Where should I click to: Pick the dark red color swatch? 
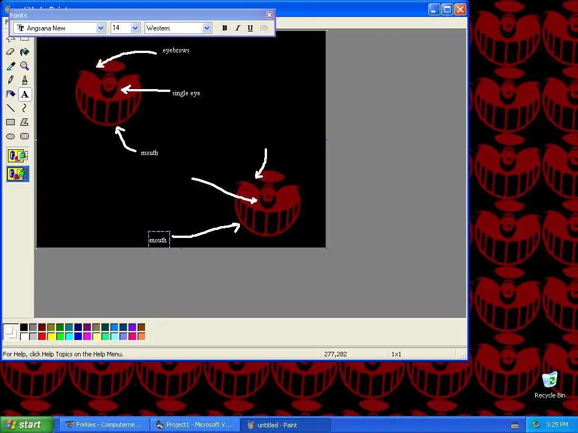42,328
